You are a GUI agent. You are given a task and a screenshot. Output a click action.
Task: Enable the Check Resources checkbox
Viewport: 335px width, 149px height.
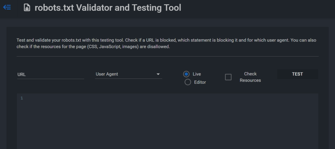(x=228, y=77)
